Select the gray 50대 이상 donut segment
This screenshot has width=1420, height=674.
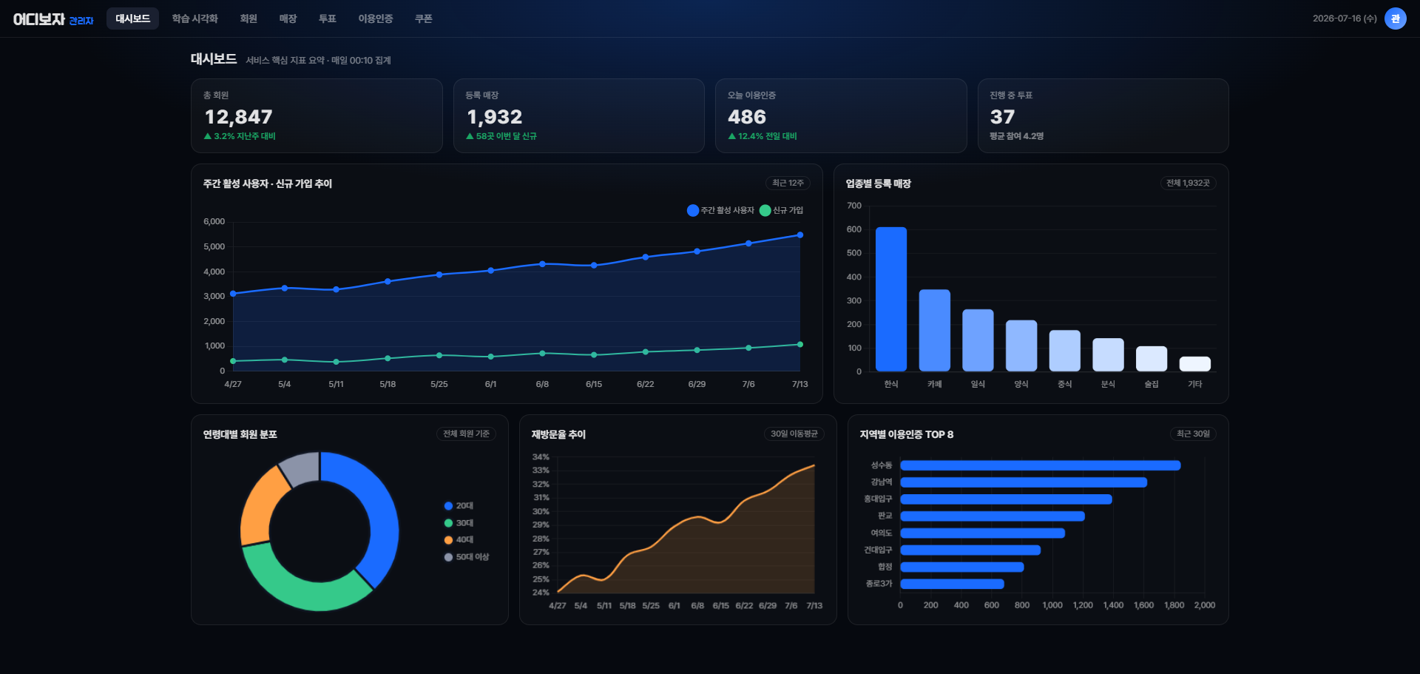(x=302, y=468)
